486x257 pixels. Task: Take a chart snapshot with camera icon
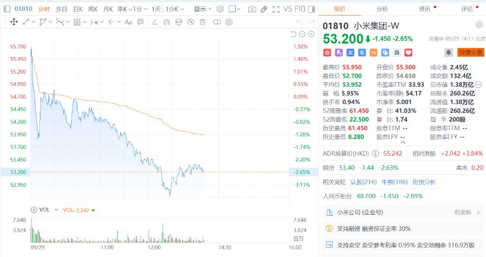click(x=252, y=10)
